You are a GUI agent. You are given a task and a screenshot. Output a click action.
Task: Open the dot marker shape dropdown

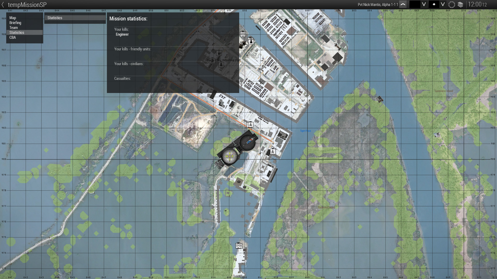click(x=443, y=4)
